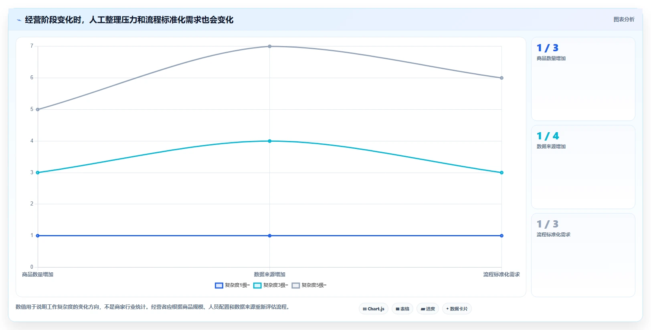651x330 pixels.
Task: Click the gray data point at 商品数量增加
Action: pos(38,109)
